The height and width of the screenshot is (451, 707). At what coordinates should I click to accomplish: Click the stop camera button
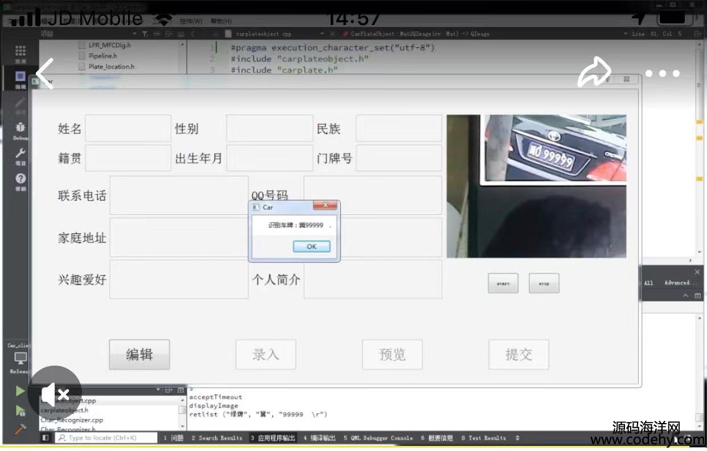pos(544,284)
